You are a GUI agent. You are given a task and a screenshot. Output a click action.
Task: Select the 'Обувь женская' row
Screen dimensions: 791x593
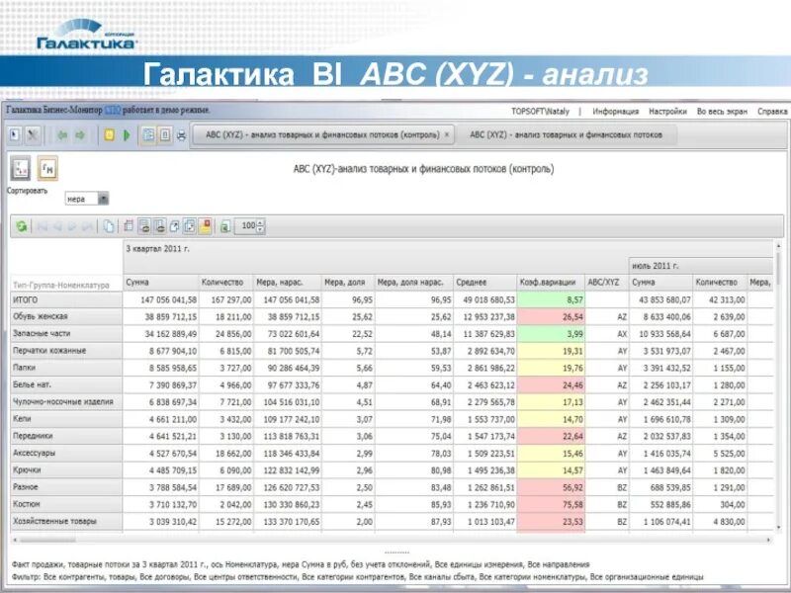[x=66, y=316]
